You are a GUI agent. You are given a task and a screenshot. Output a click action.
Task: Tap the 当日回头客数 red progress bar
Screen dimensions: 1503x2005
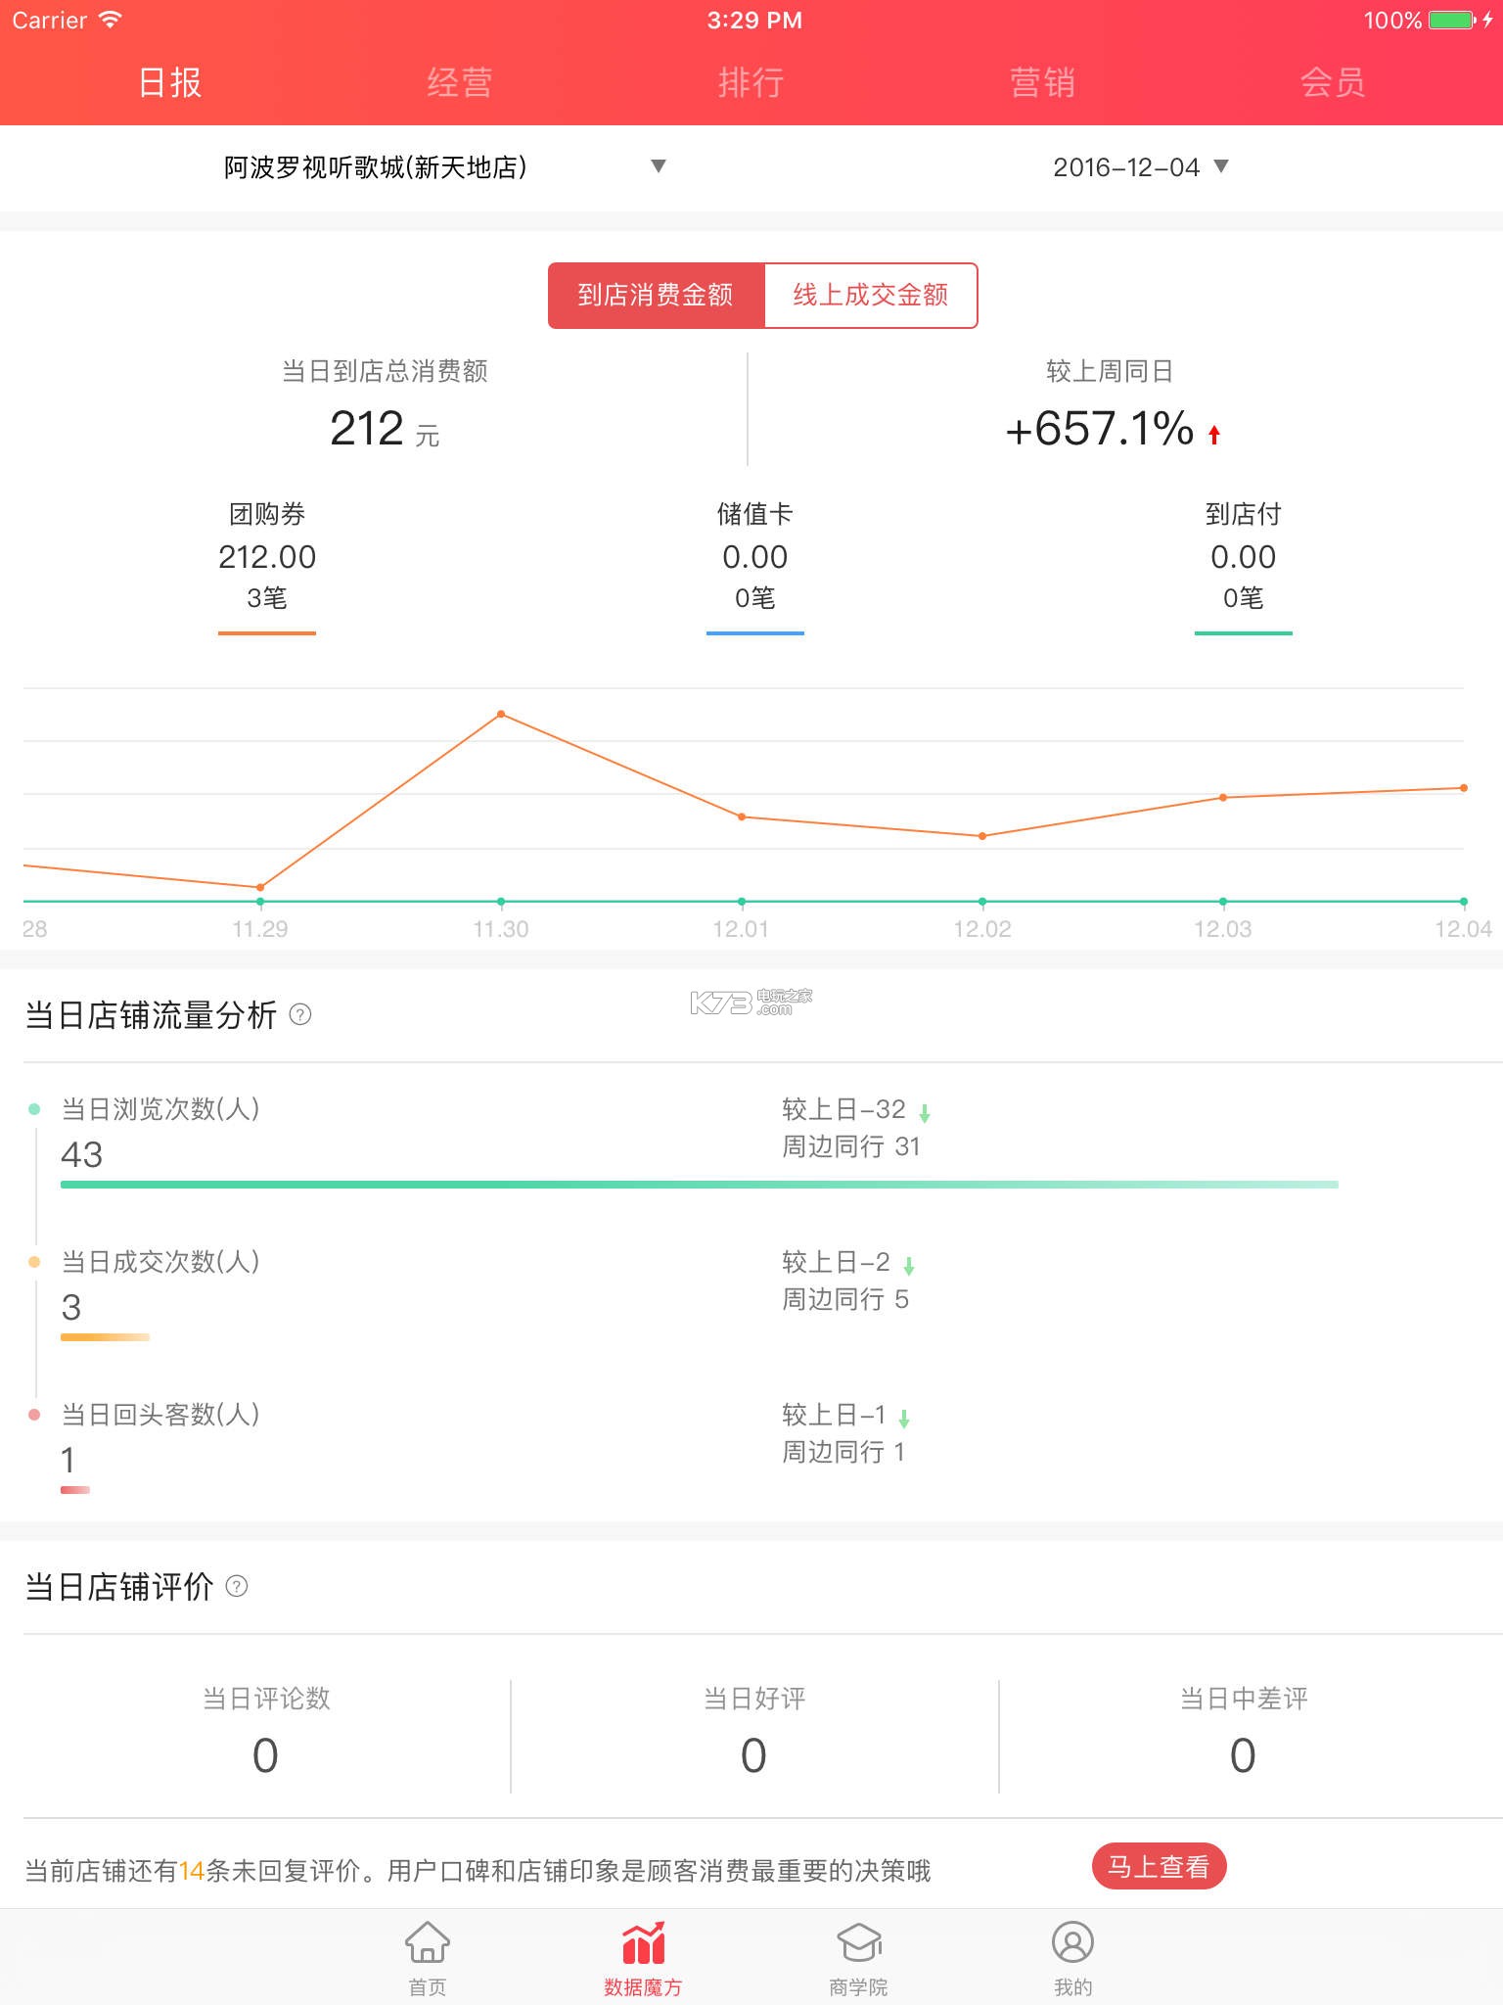tap(75, 1490)
